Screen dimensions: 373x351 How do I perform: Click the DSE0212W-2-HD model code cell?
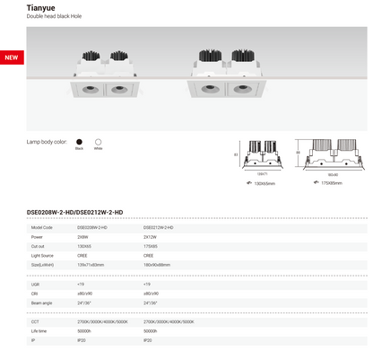pos(159,228)
